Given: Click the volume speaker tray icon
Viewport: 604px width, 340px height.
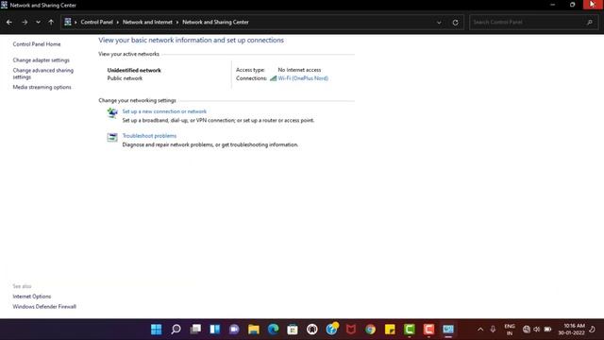Looking at the screenshot, I should tap(537, 330).
